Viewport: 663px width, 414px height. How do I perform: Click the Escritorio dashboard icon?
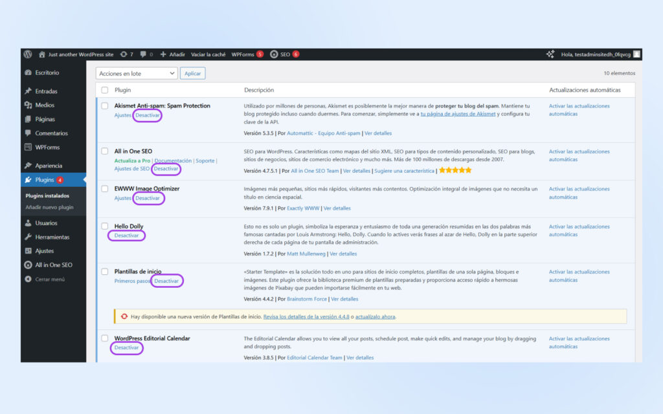(x=28, y=72)
